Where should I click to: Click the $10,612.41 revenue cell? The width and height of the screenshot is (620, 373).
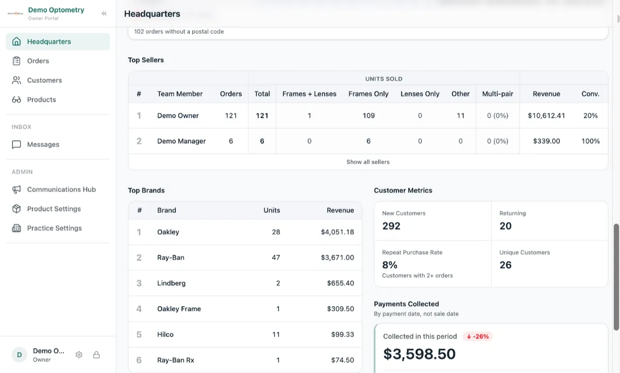pos(546,116)
